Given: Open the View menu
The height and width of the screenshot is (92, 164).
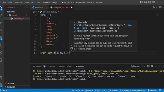Looking at the screenshot, I should [x=27, y=2].
